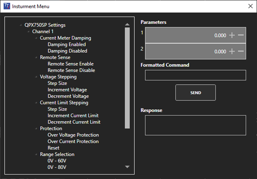Select Remote Sense Disable command
Viewport: 257px width, 179px height.
click(71, 70)
